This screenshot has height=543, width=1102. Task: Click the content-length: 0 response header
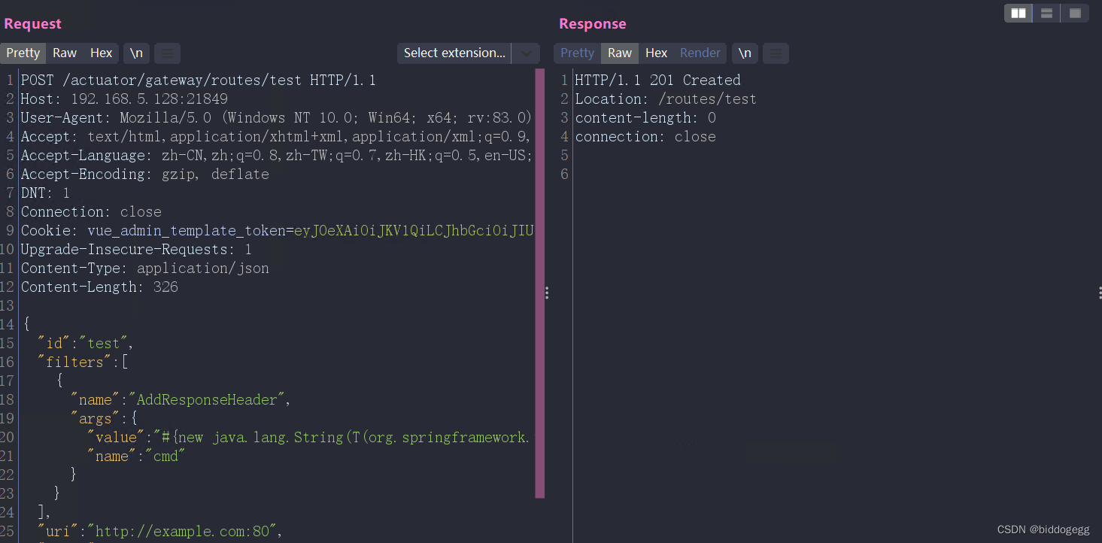pos(645,117)
